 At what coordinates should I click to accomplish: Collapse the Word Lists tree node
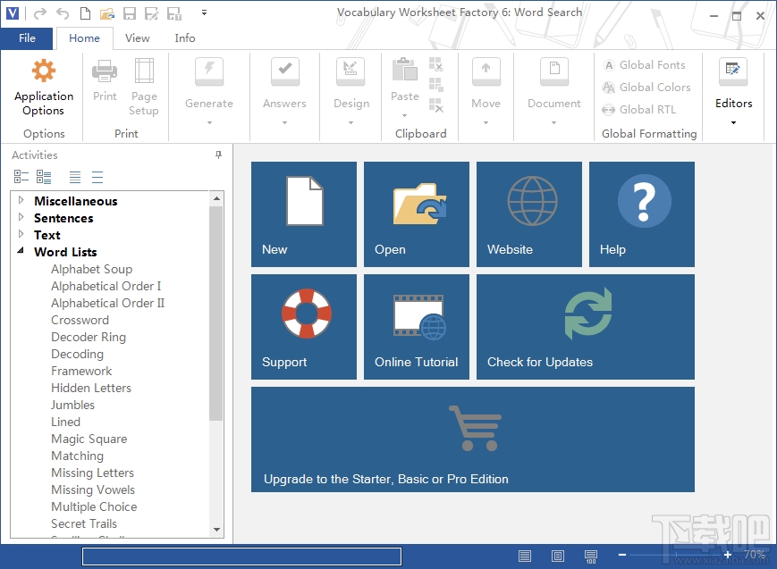point(21,251)
